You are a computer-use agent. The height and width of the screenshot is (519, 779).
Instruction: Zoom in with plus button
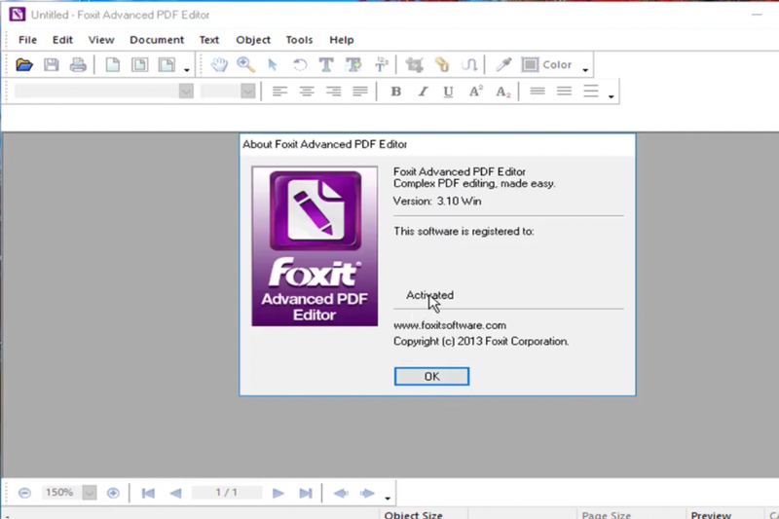tap(113, 493)
